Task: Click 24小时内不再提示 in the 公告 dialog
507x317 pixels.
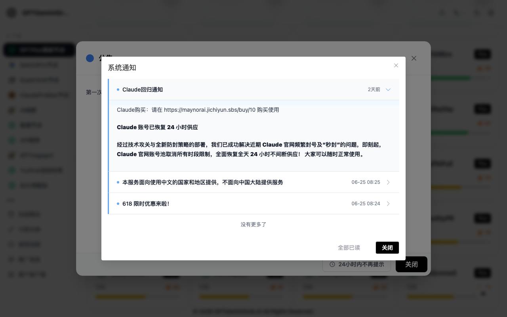Action: (357, 264)
